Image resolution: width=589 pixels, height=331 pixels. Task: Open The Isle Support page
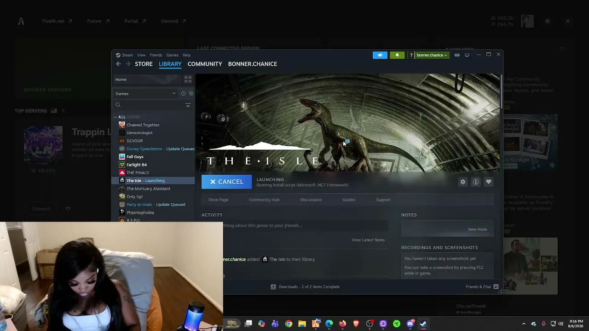(383, 200)
